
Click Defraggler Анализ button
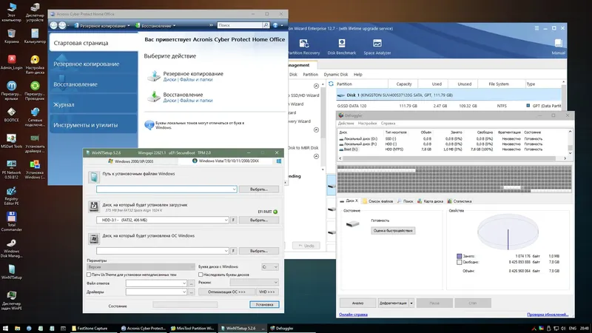click(x=357, y=303)
